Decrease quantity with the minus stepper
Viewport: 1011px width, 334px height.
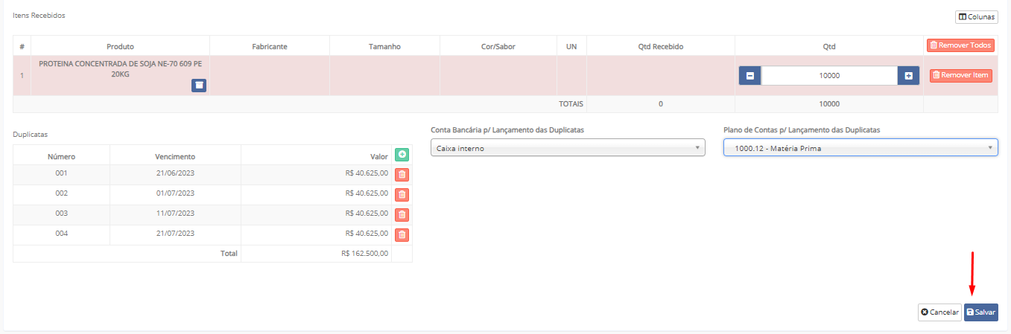[749, 76]
